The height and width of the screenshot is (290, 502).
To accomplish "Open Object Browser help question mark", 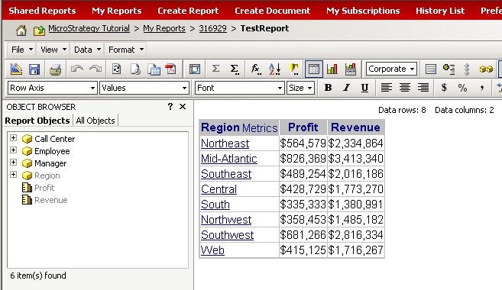I will coord(170,106).
